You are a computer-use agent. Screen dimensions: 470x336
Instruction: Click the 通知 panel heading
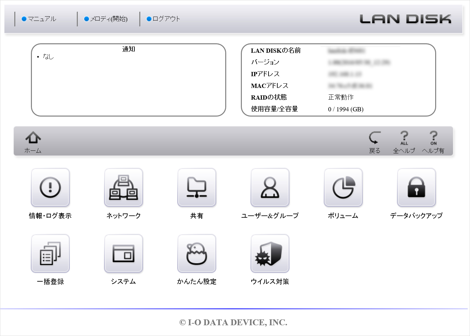[129, 49]
